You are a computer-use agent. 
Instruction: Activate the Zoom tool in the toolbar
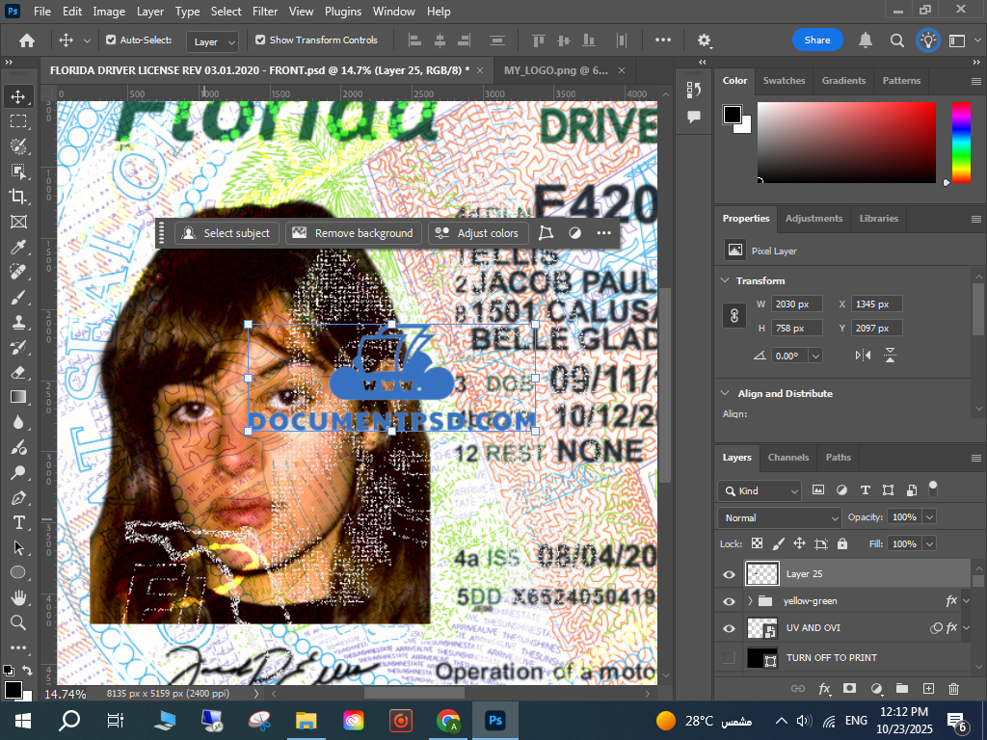pos(18,622)
